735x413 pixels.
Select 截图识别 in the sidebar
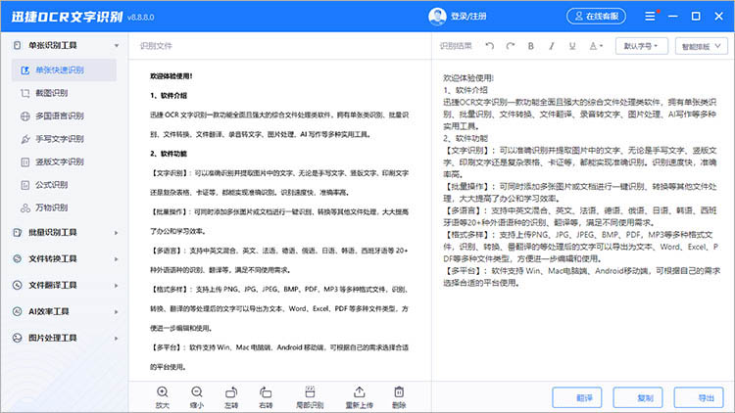click(x=51, y=93)
